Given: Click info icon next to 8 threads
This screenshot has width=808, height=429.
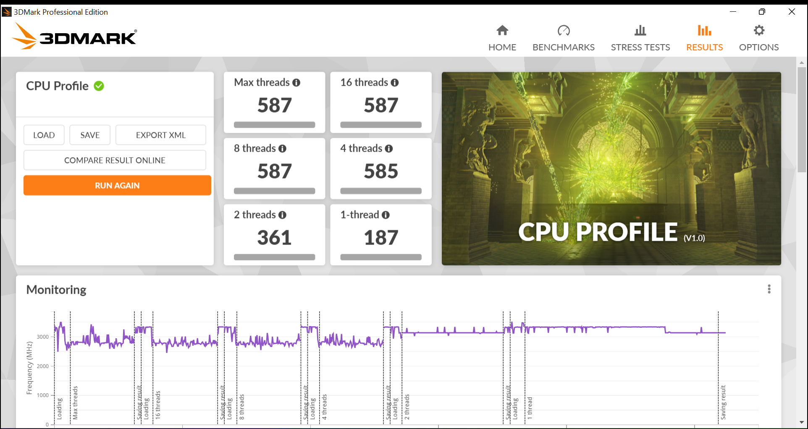Looking at the screenshot, I should tap(283, 149).
